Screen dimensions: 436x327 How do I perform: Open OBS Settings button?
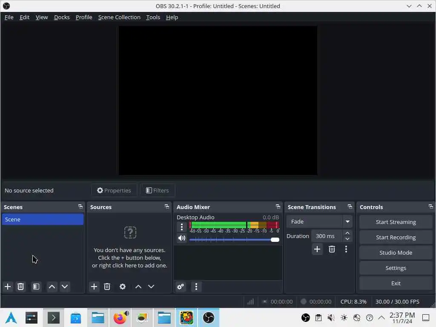(396, 268)
